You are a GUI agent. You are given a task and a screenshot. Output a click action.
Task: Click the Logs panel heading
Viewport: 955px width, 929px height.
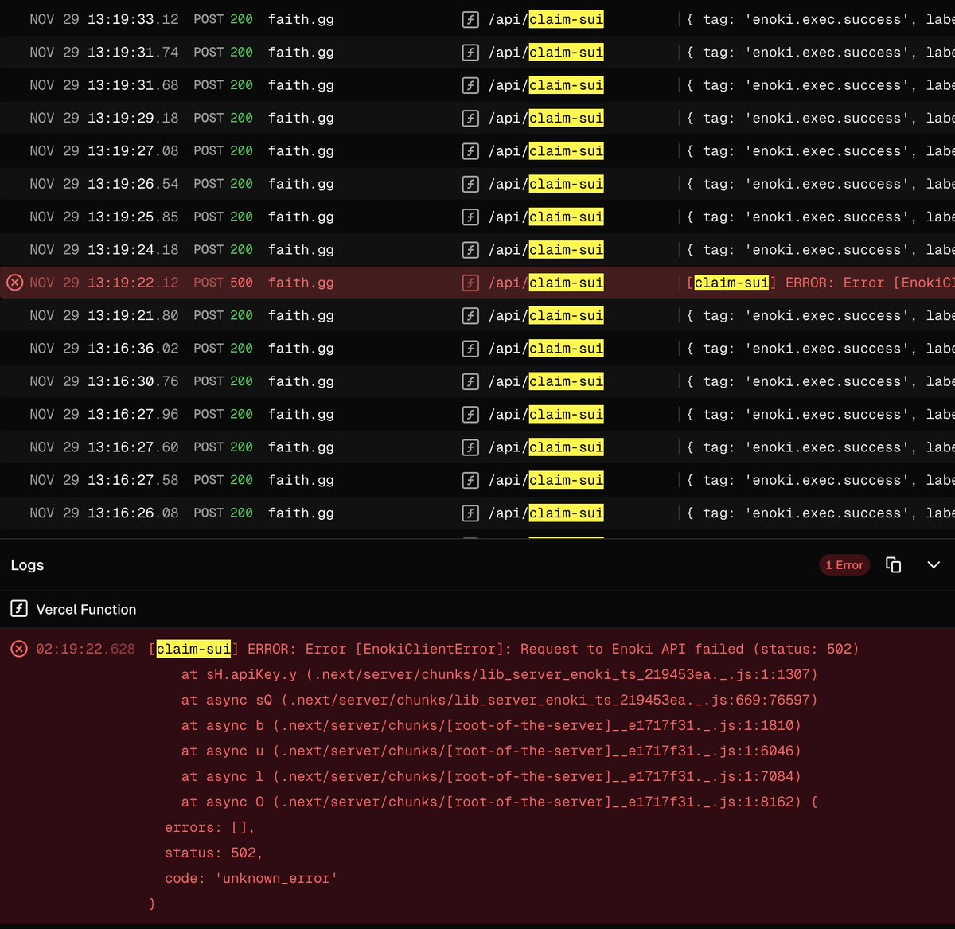pos(27,565)
